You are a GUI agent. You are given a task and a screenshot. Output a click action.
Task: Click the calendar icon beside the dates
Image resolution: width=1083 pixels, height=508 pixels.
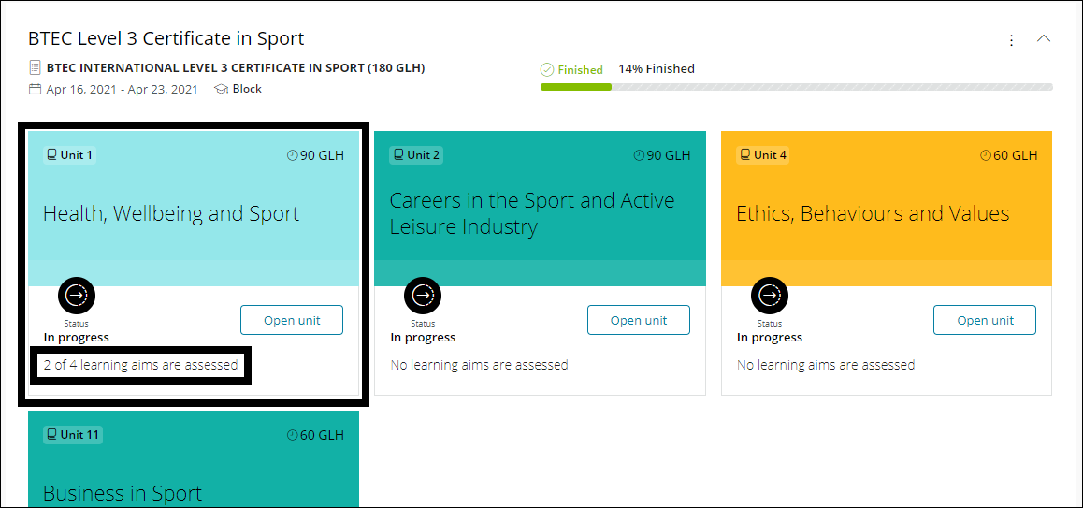pos(36,89)
